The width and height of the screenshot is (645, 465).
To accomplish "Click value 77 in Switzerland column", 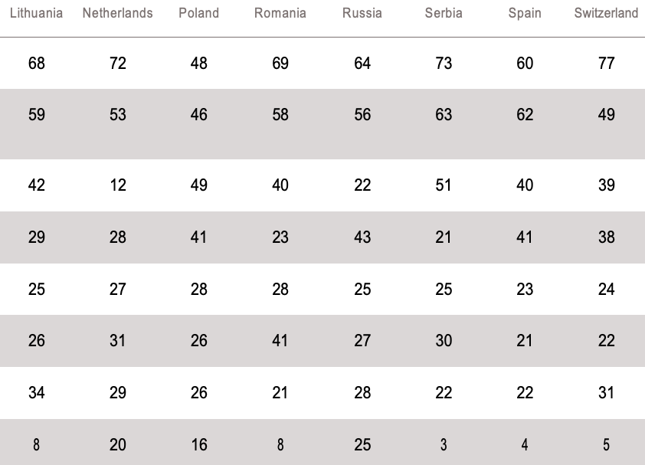I will pos(606,63).
